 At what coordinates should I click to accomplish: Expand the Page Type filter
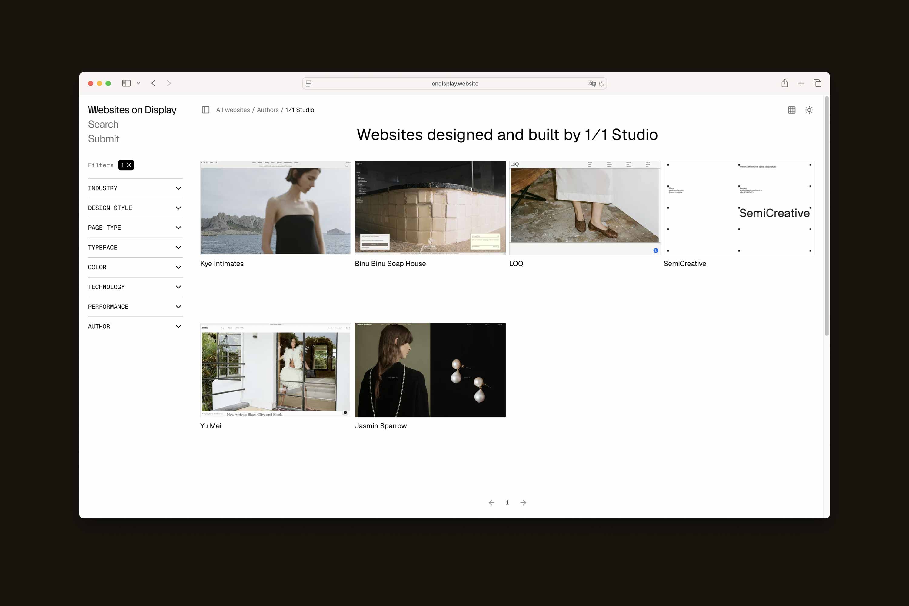click(x=135, y=228)
